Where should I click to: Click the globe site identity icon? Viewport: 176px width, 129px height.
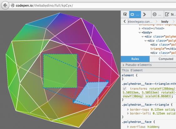coord(13,5)
